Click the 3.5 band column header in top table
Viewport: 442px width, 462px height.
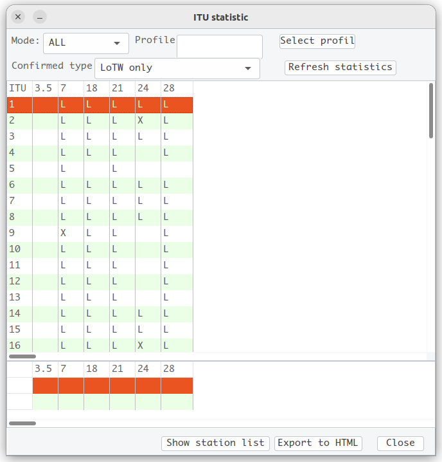(46, 88)
